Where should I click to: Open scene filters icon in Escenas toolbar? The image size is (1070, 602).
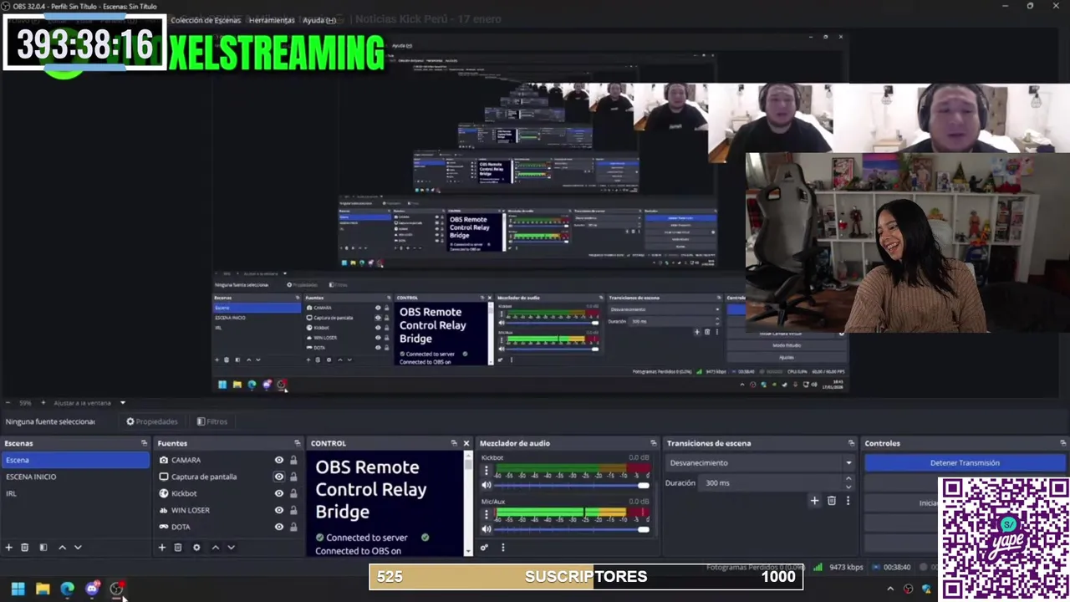pyautogui.click(x=43, y=548)
